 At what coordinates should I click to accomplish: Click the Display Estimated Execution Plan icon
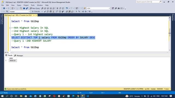48,11
